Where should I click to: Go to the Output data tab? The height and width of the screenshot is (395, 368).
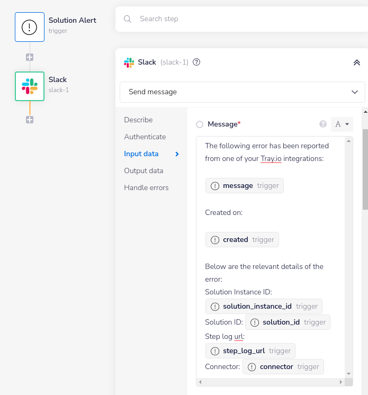coord(143,170)
